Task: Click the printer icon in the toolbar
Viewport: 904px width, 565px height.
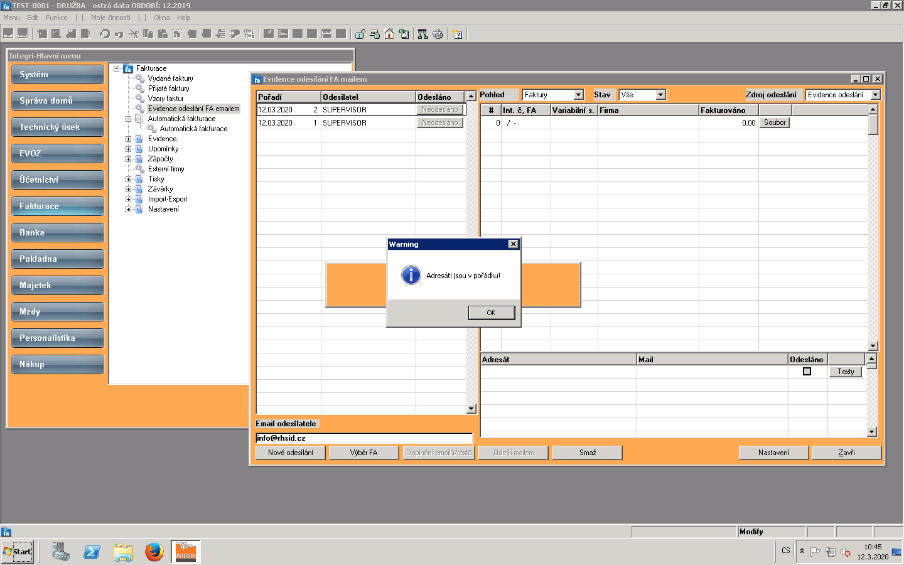Action: click(x=438, y=34)
